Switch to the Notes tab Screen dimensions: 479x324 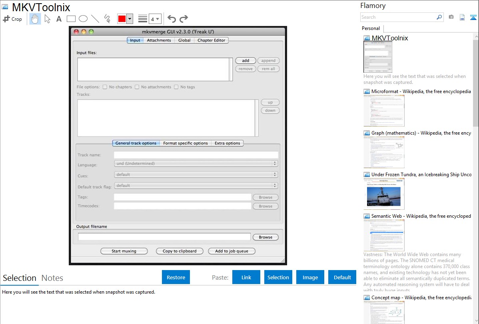click(x=52, y=278)
